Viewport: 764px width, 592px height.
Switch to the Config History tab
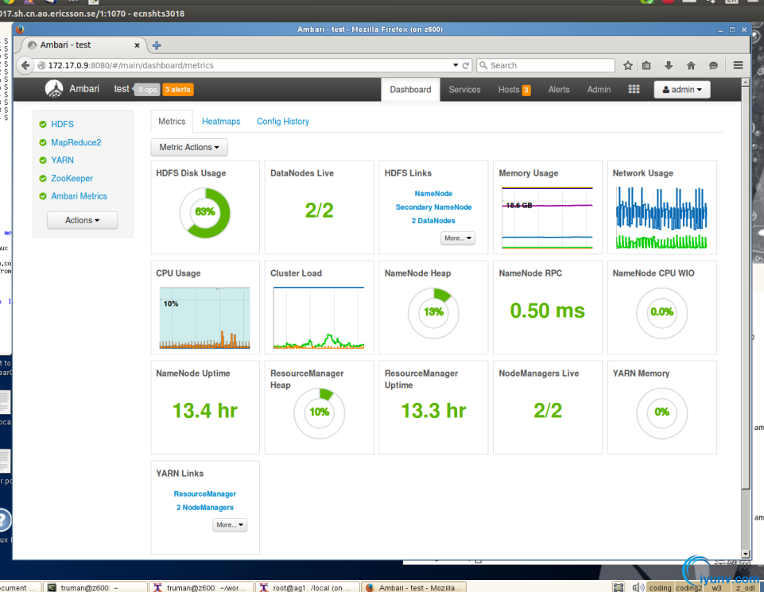283,122
